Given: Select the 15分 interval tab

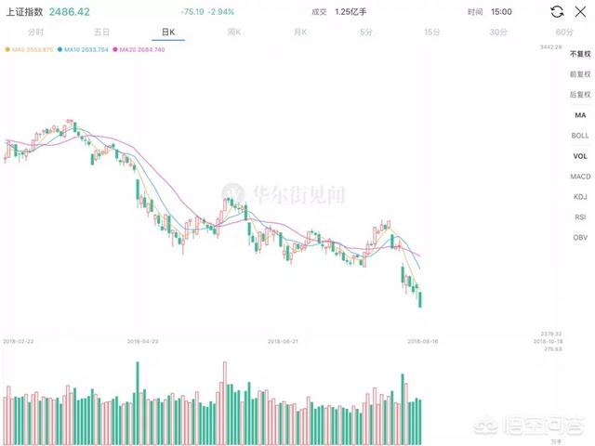Looking at the screenshot, I should tap(432, 32).
